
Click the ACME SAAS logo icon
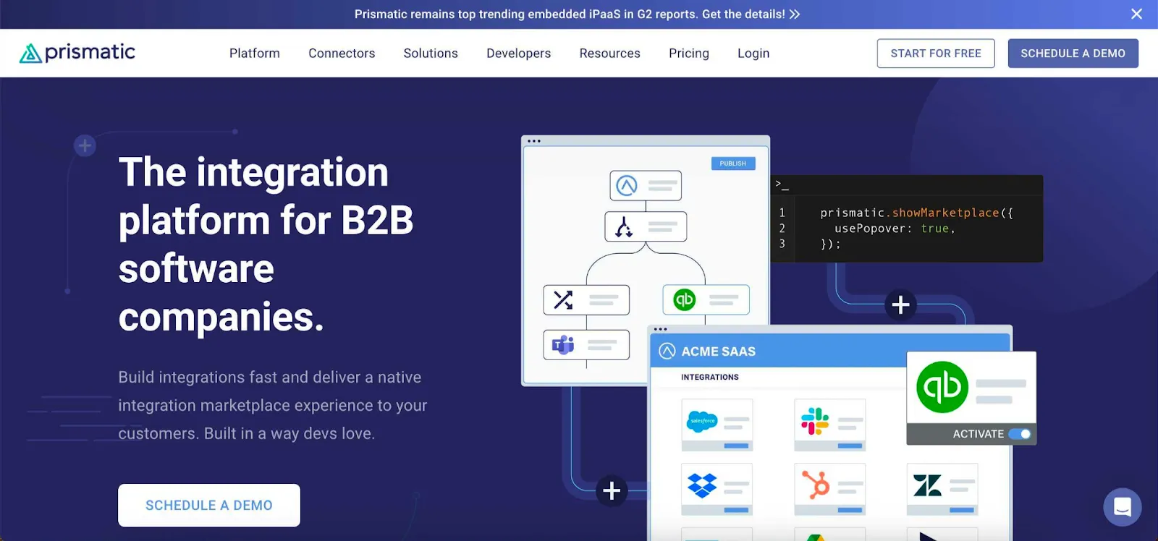coord(667,351)
